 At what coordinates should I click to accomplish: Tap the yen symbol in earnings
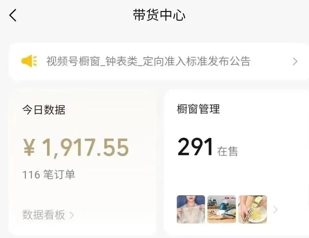(x=29, y=147)
